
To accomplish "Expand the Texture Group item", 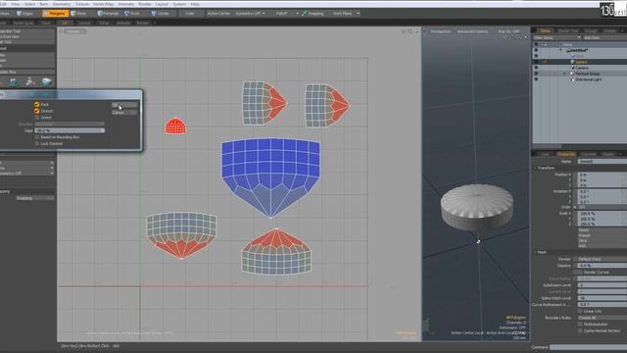I will pos(564,74).
